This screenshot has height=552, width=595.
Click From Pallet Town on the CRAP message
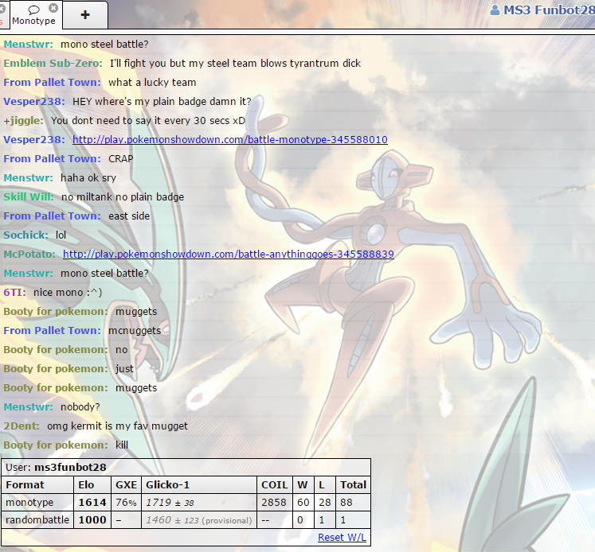click(x=53, y=159)
